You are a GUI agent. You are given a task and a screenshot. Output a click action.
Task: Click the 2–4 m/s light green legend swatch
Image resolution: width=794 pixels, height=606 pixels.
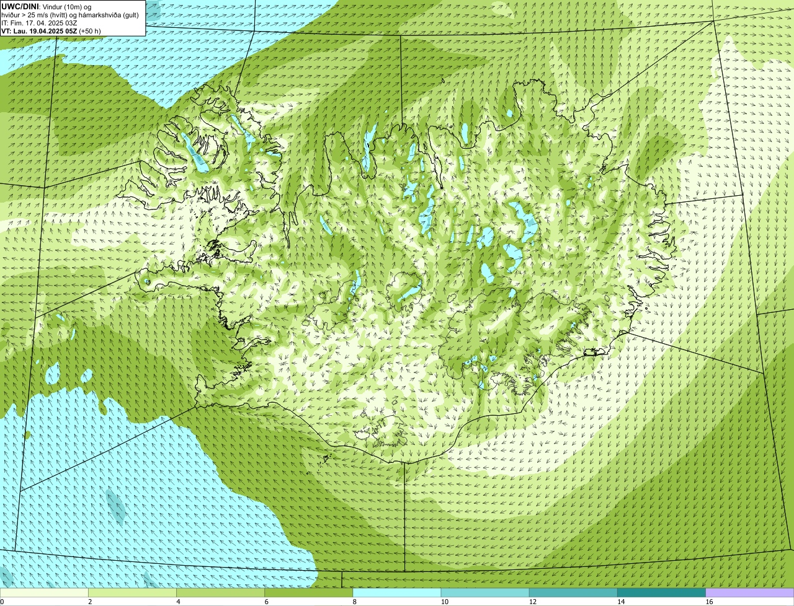[x=132, y=593]
